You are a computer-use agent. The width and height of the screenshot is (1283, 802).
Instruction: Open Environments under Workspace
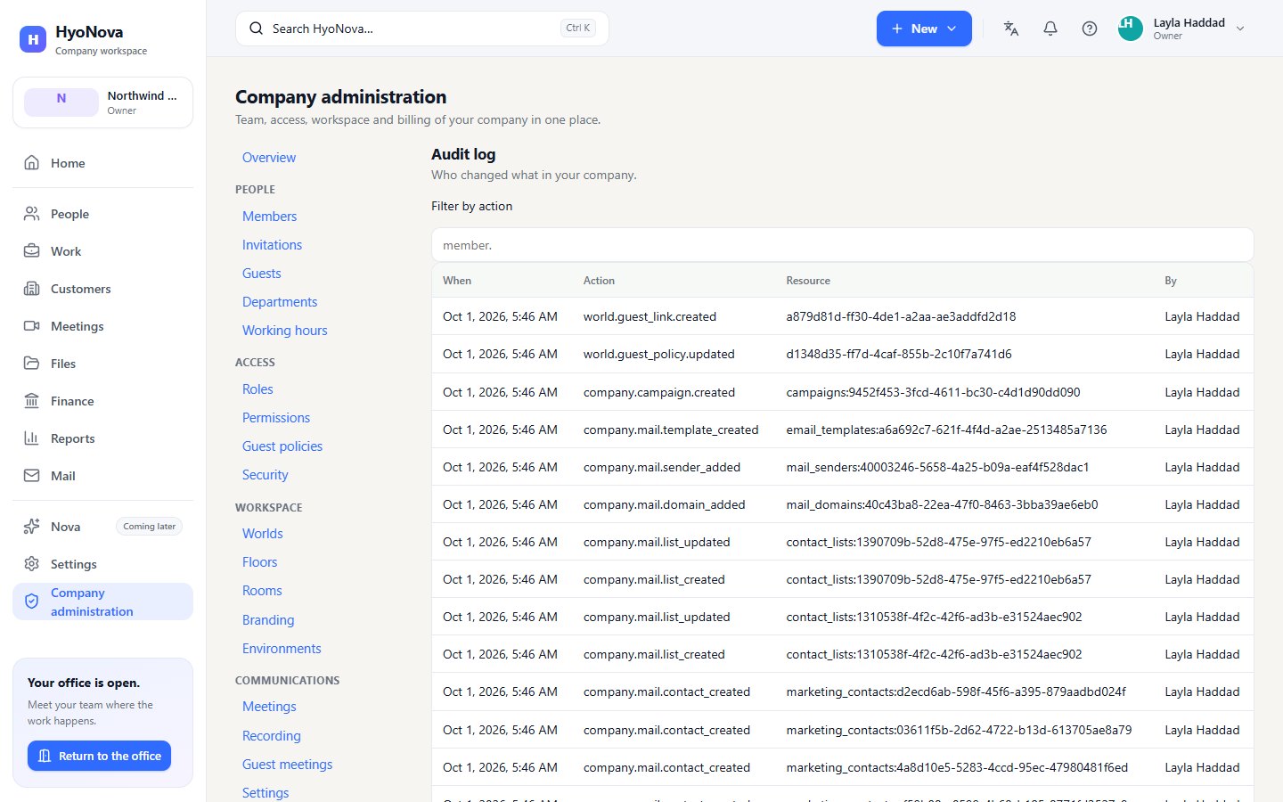(282, 649)
